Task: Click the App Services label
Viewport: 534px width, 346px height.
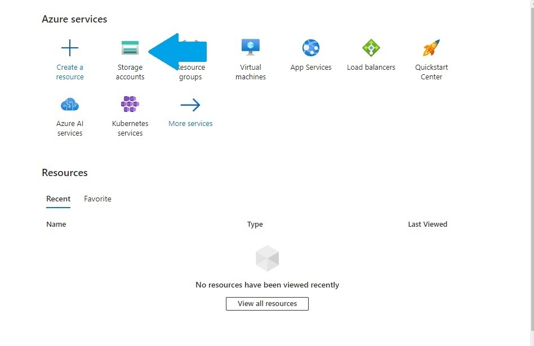Action: pyautogui.click(x=311, y=68)
